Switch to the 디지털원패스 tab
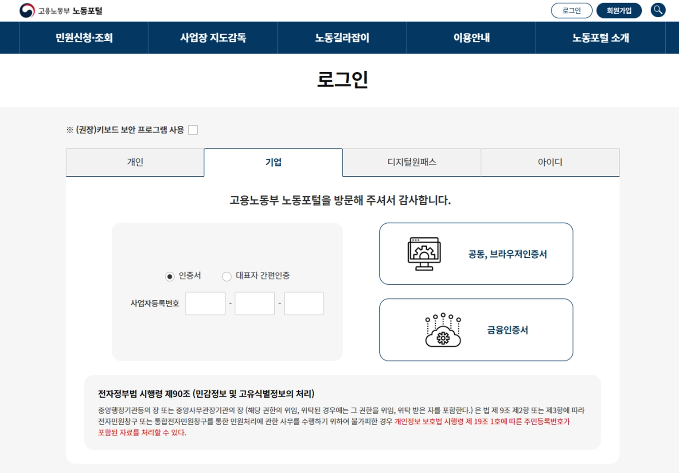 [x=412, y=162]
